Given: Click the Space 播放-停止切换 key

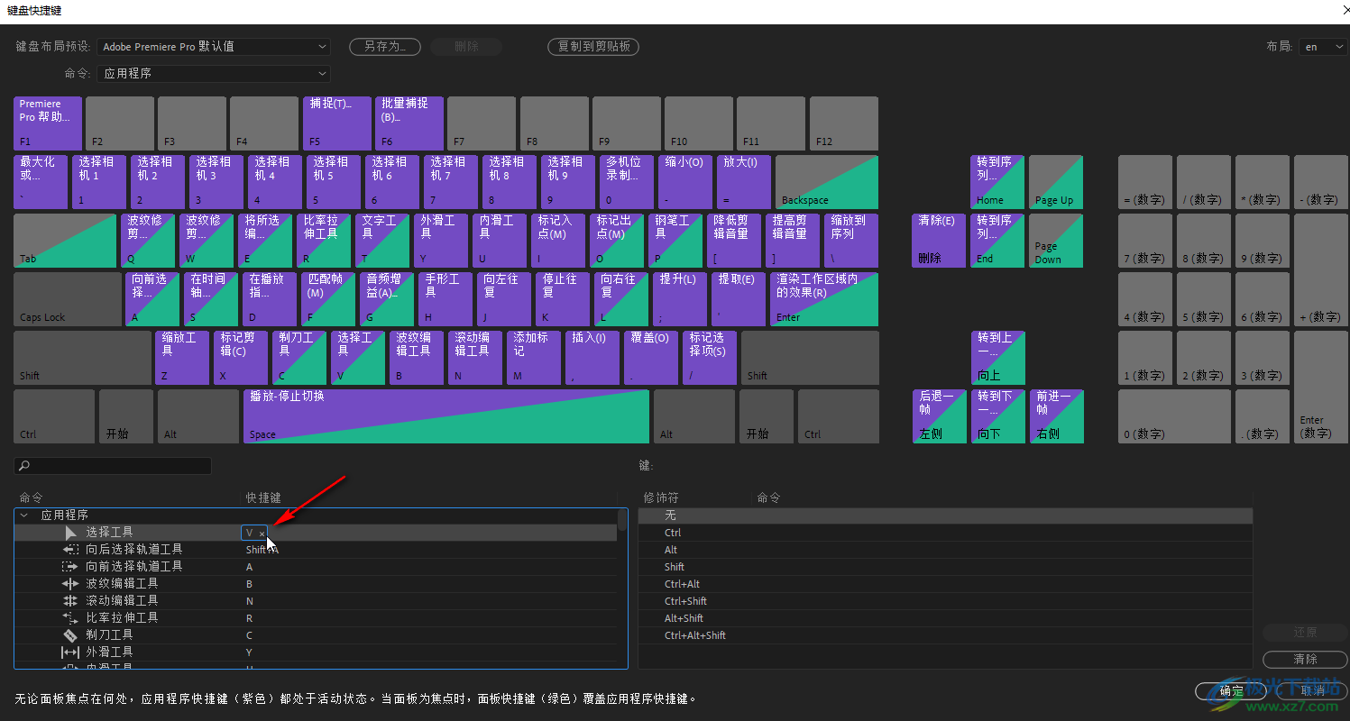Looking at the screenshot, I should 446,416.
